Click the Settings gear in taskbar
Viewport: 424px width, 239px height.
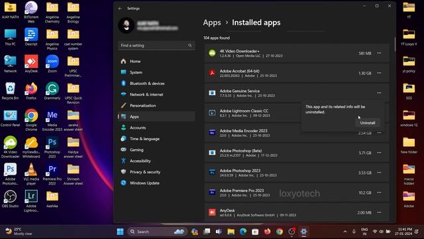pyautogui.click(x=303, y=232)
